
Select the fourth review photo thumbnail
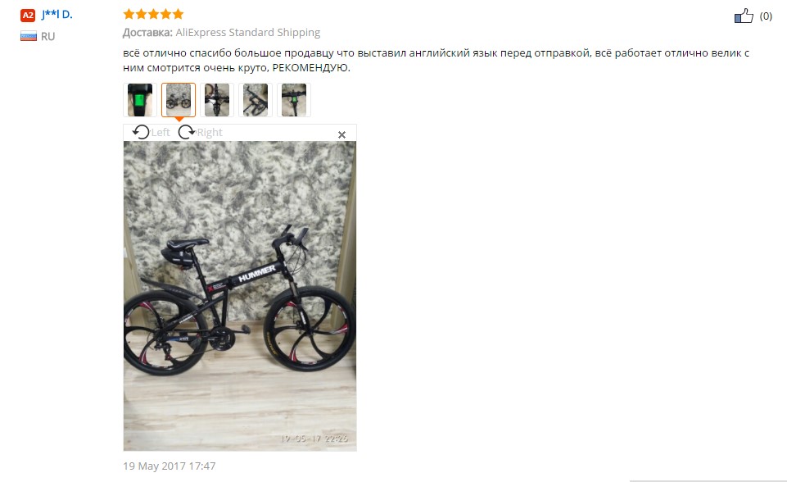(256, 100)
